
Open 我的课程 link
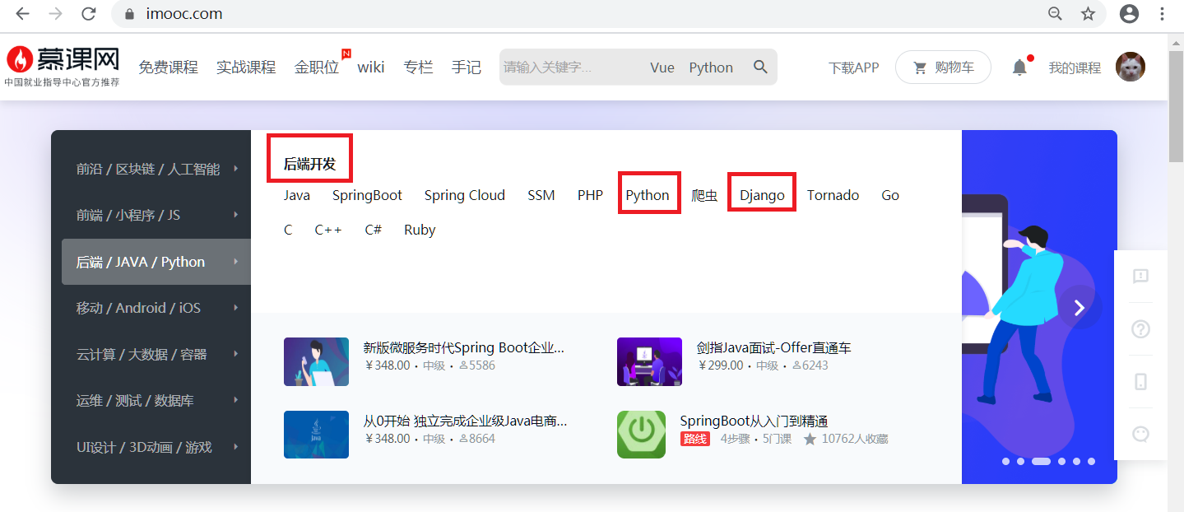click(1075, 67)
